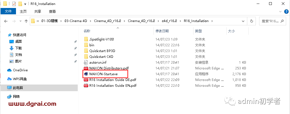Click the 应用程序 type cell
This screenshot has width=290, height=114.
click(202, 74)
